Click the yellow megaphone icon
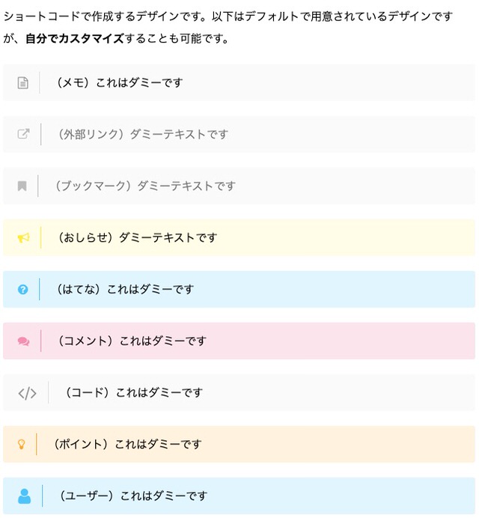479x518 pixels. [23, 237]
